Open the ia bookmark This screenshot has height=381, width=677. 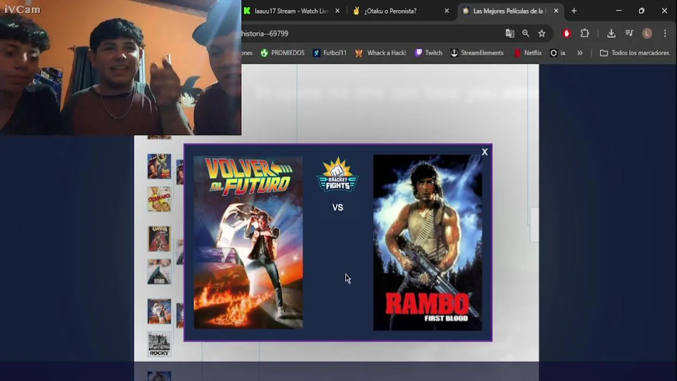558,53
